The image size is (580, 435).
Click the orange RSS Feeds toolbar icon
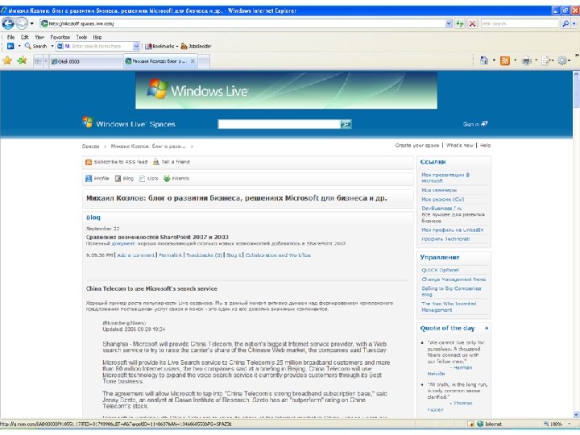point(505,60)
